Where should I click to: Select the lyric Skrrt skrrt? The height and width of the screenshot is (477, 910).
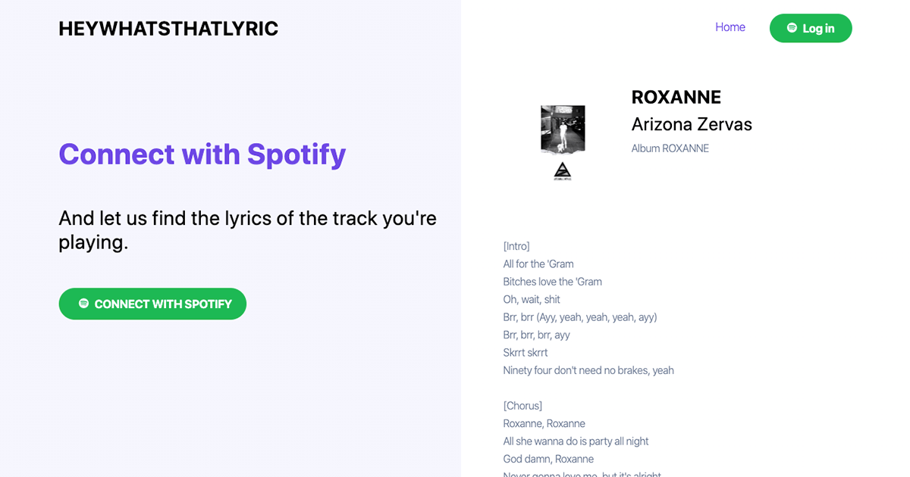tap(526, 352)
